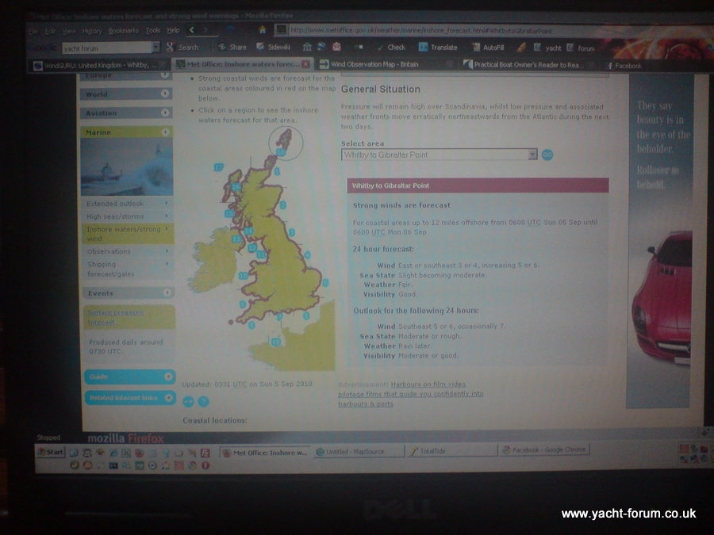This screenshot has width=714, height=535.
Task: Open the Tools menu
Action: click(153, 30)
